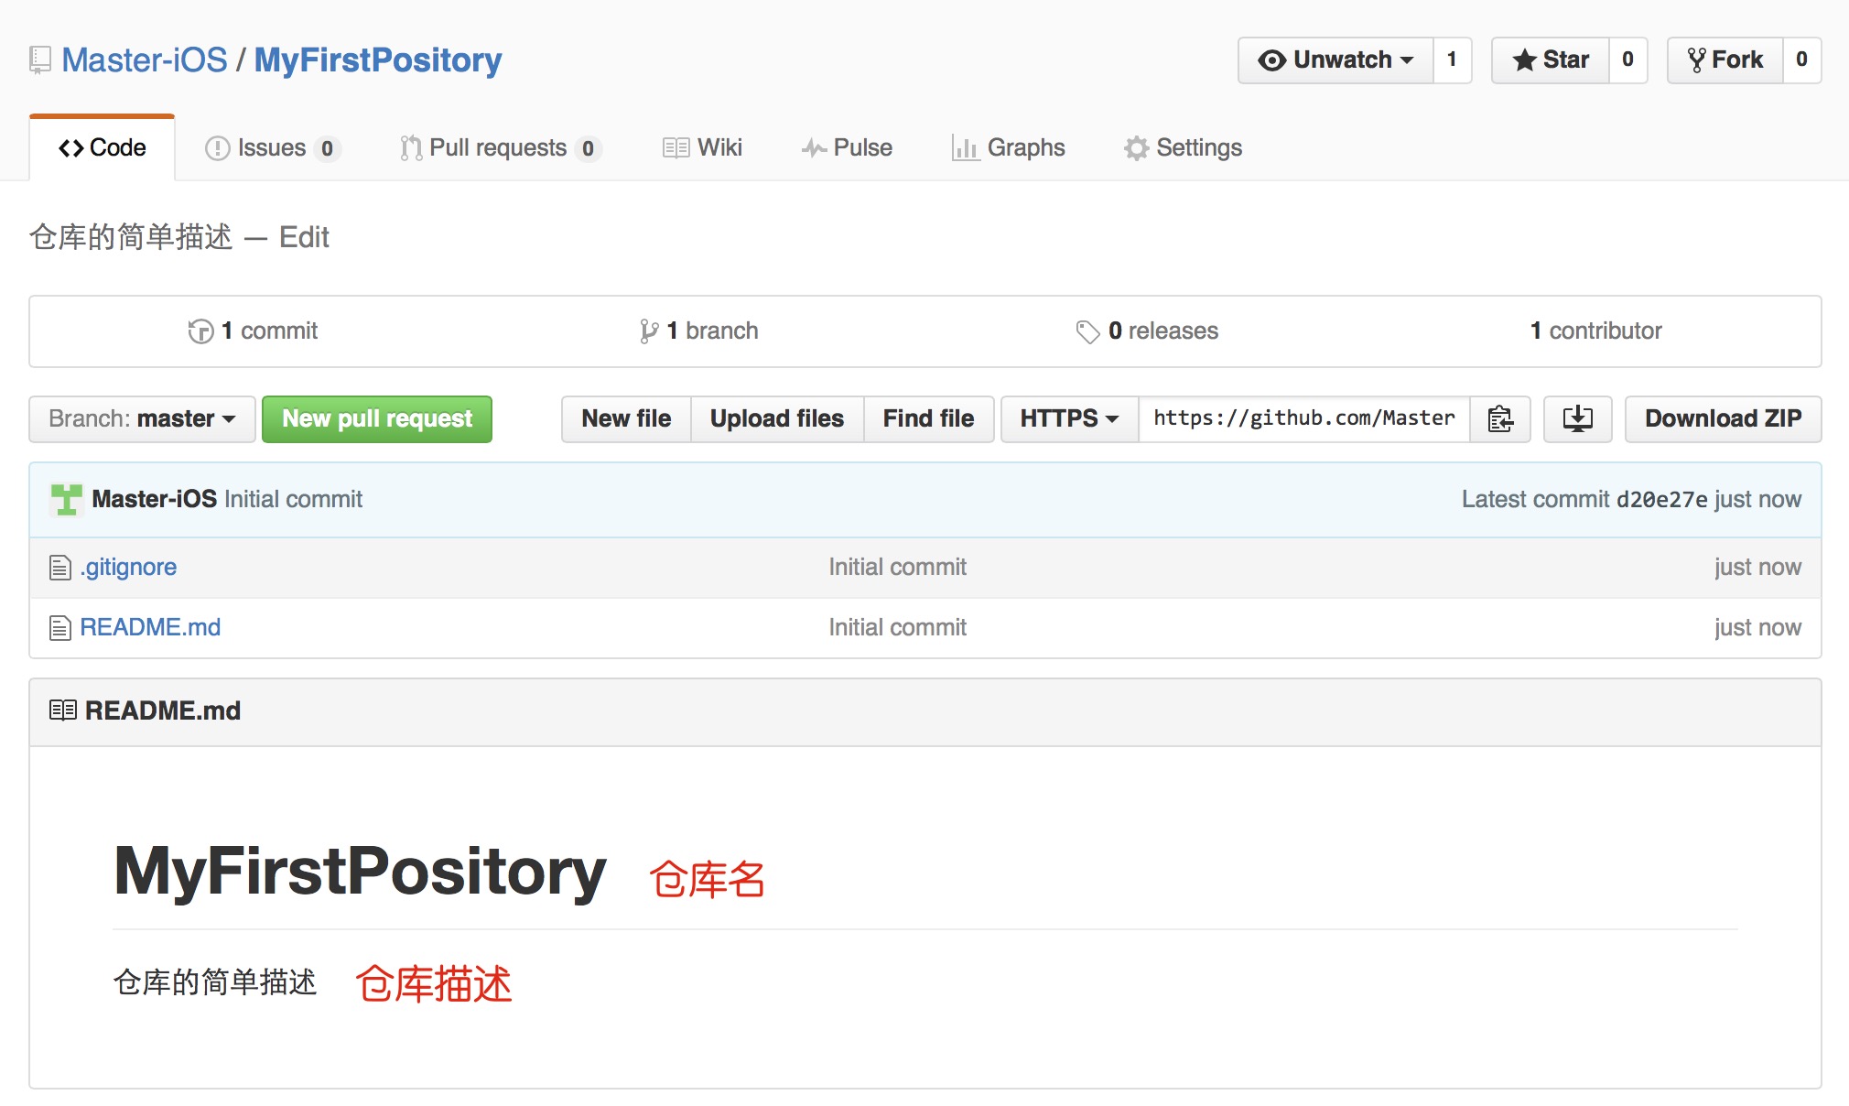Open Initial commit message in .gitignore row
This screenshot has height=1106, width=1849.
(898, 567)
